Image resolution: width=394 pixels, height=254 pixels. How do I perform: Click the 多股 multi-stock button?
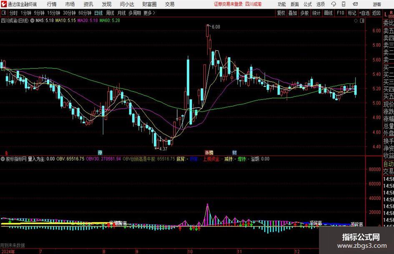tap(304, 13)
